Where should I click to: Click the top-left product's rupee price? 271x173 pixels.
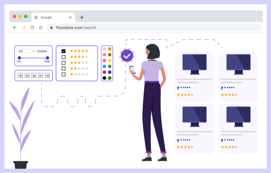click(184, 88)
